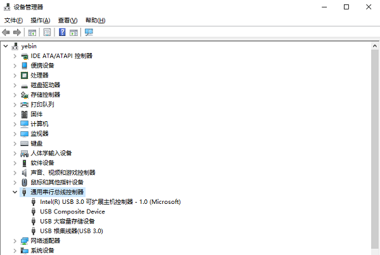Select USB Composite Device entry
380x255 pixels.
pos(72,212)
